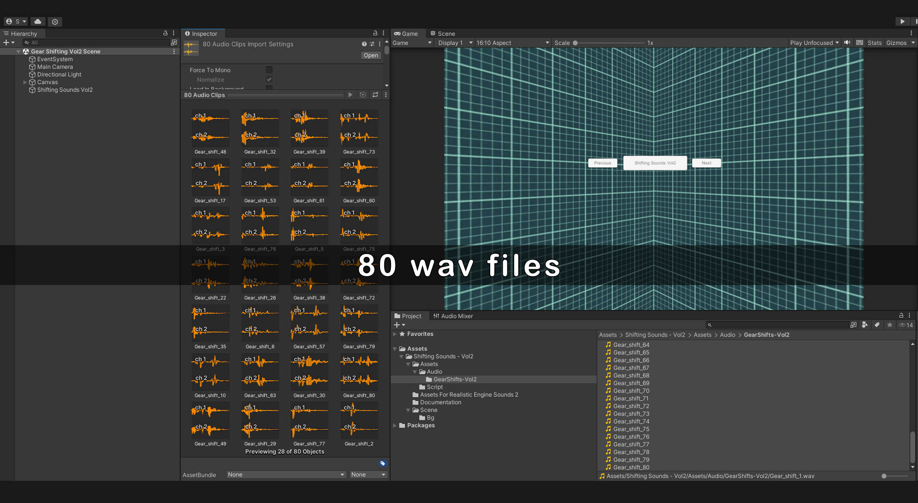
Task: Expand the Canvas hierarchy item
Action: tap(25, 82)
